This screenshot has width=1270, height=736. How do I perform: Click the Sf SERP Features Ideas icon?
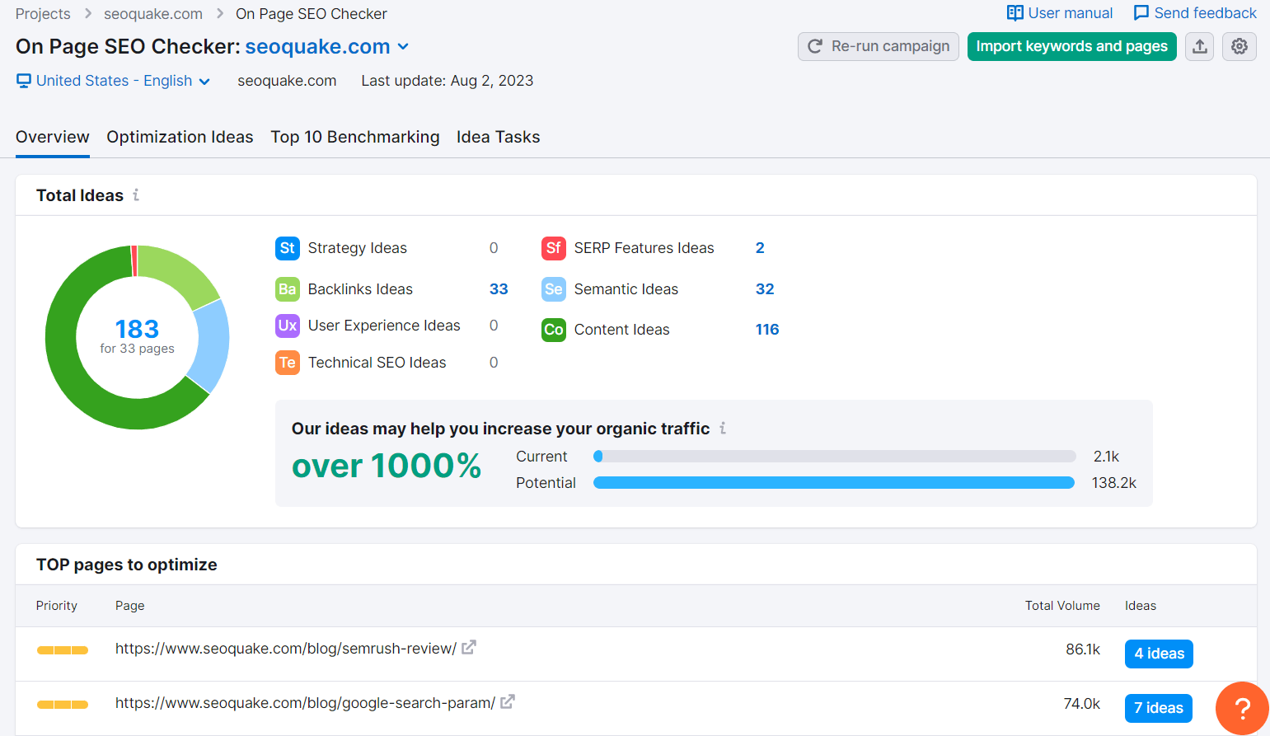coord(554,248)
